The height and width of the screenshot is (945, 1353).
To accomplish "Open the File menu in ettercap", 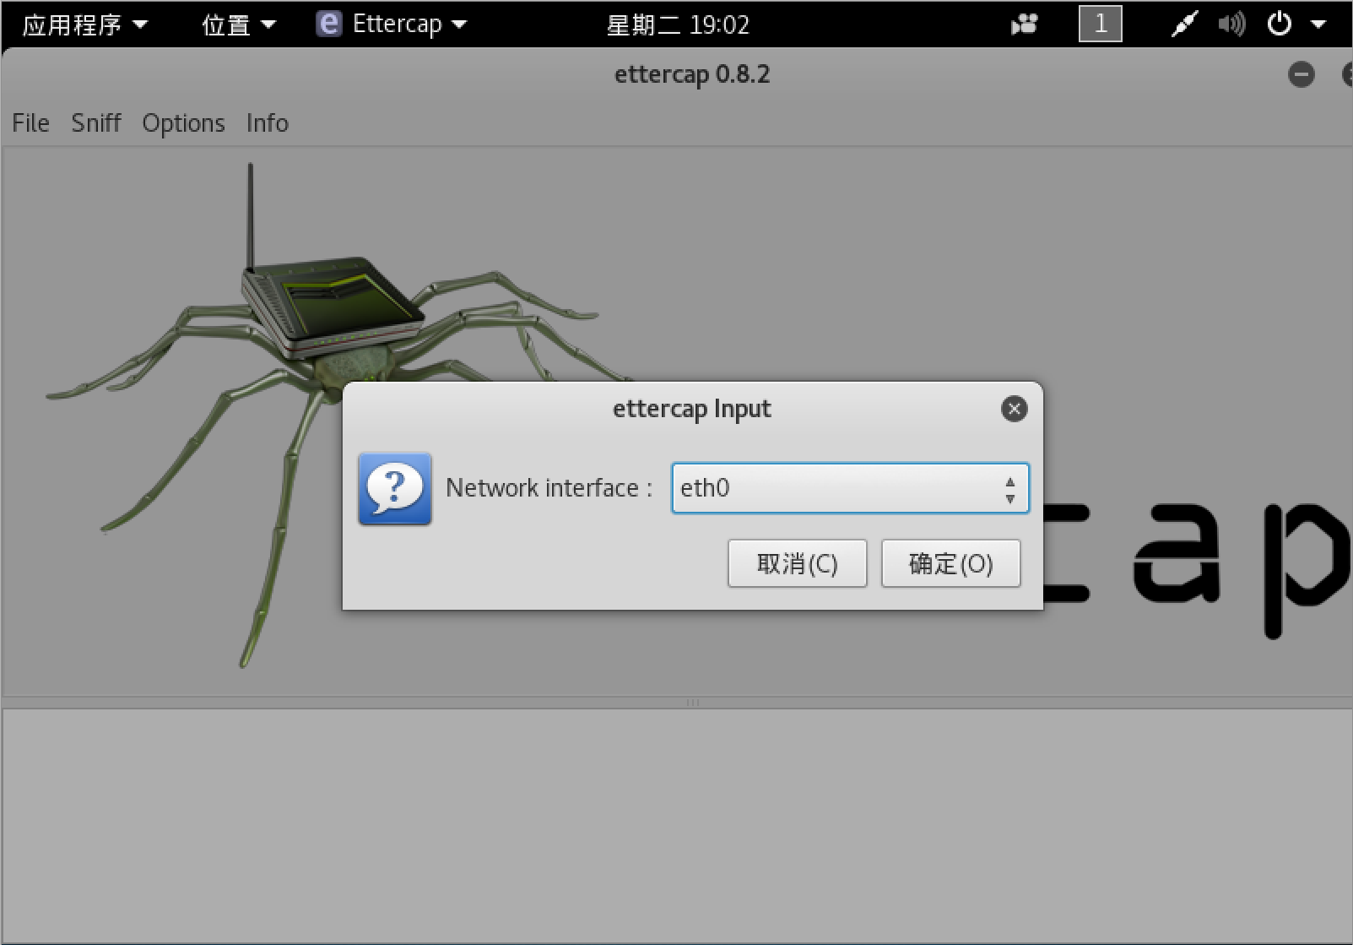I will [x=30, y=123].
